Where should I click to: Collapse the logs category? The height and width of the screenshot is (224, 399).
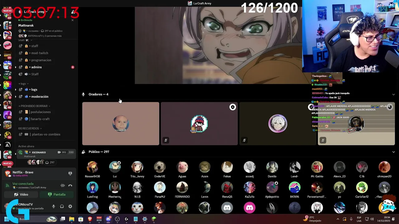[23, 84]
